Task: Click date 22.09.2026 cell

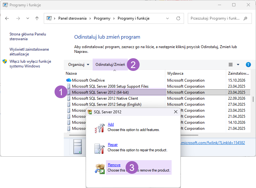Action: 237,98
